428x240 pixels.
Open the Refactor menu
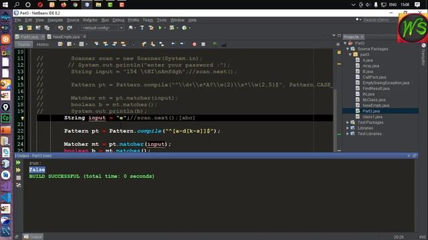tap(90, 20)
